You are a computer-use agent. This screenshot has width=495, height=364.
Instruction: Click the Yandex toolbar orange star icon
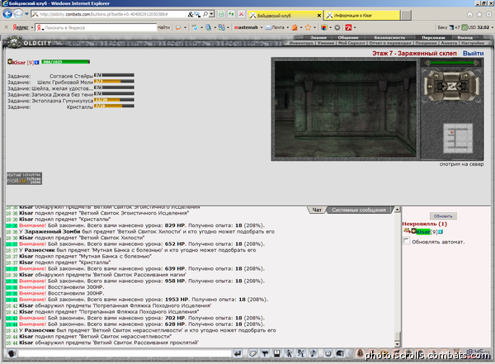(308, 27)
